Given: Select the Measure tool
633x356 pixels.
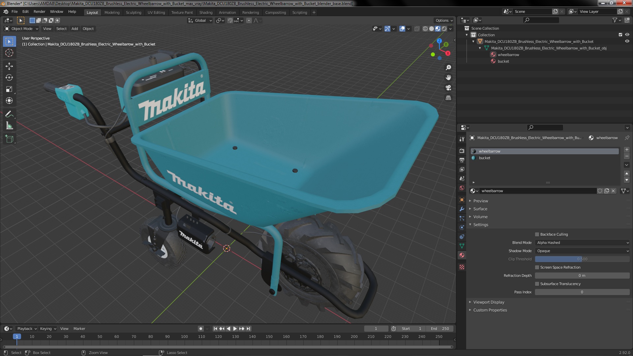Looking at the screenshot, I should 9,126.
